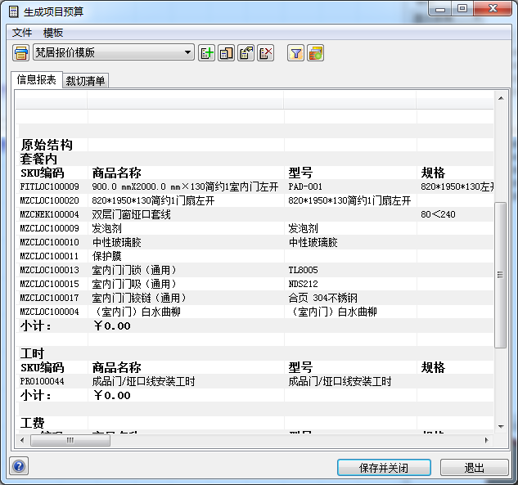Click the vertical scrollbar up arrow

[502, 96]
